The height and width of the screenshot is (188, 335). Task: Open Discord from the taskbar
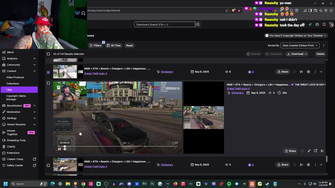129,184
